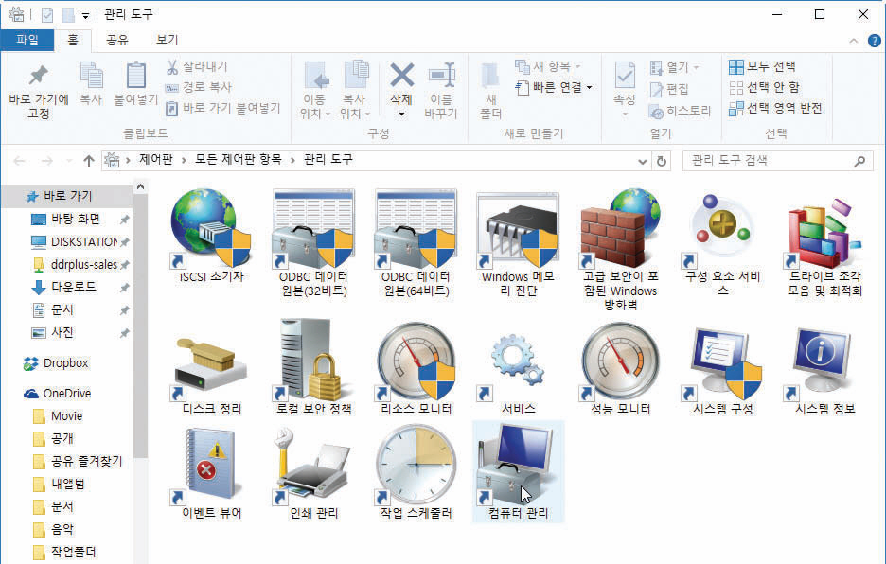Open the recent locations dropdown arrow
The image size is (886, 564).
(69, 162)
